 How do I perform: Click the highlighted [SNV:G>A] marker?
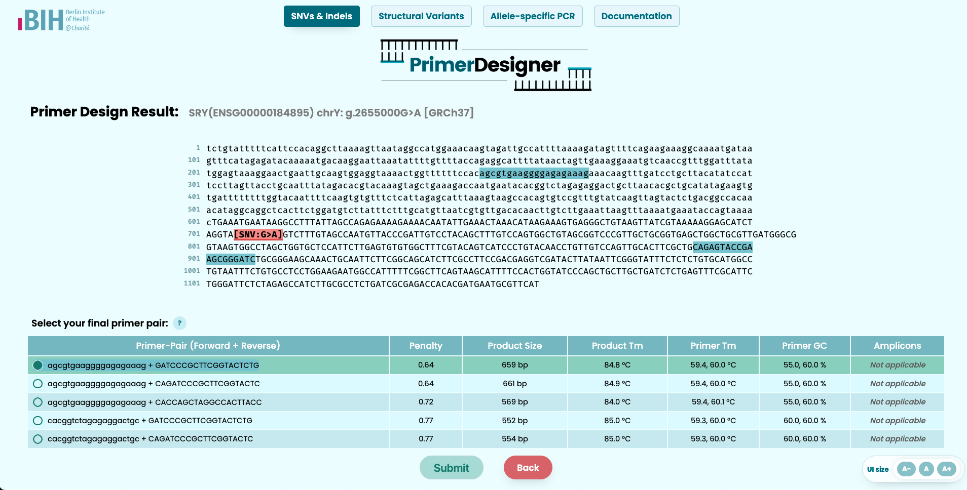point(258,234)
